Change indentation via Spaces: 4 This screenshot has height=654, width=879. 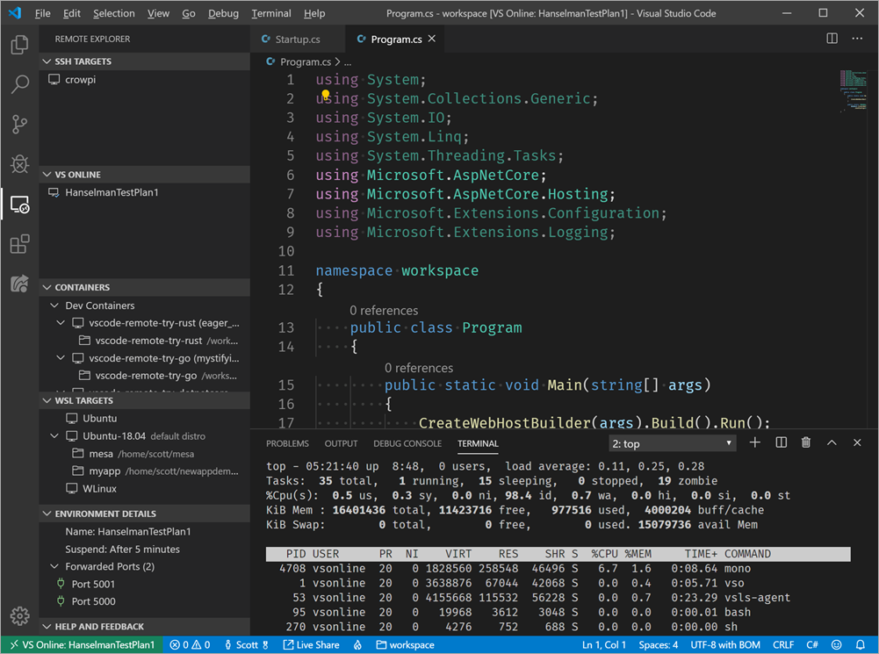[x=658, y=645]
